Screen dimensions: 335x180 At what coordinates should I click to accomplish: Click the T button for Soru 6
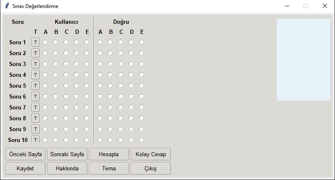pos(36,96)
